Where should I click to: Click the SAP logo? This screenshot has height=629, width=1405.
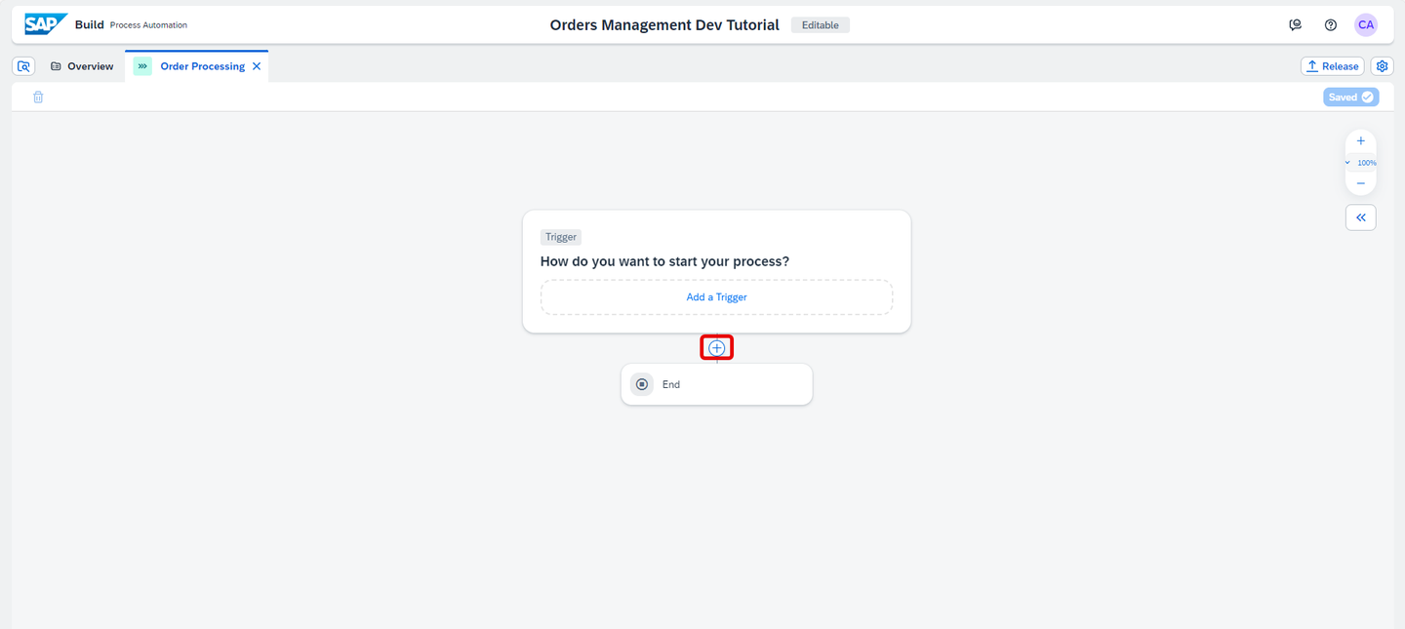pyautogui.click(x=46, y=24)
